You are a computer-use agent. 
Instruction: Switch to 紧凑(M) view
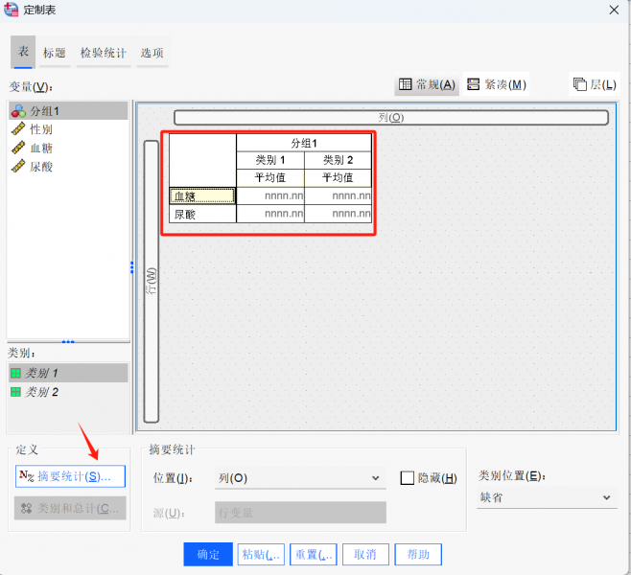496,84
